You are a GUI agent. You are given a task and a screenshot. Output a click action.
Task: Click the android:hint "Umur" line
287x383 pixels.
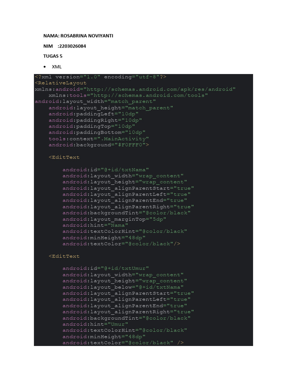[95, 324]
